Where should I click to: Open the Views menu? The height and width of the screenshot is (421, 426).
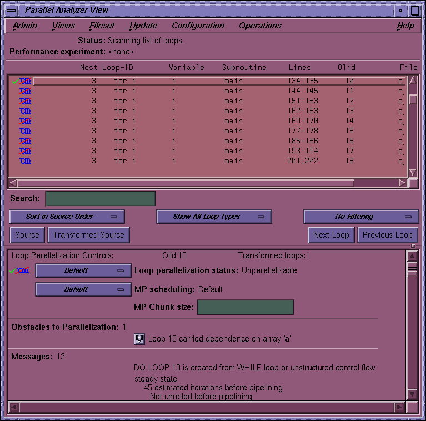coord(63,26)
